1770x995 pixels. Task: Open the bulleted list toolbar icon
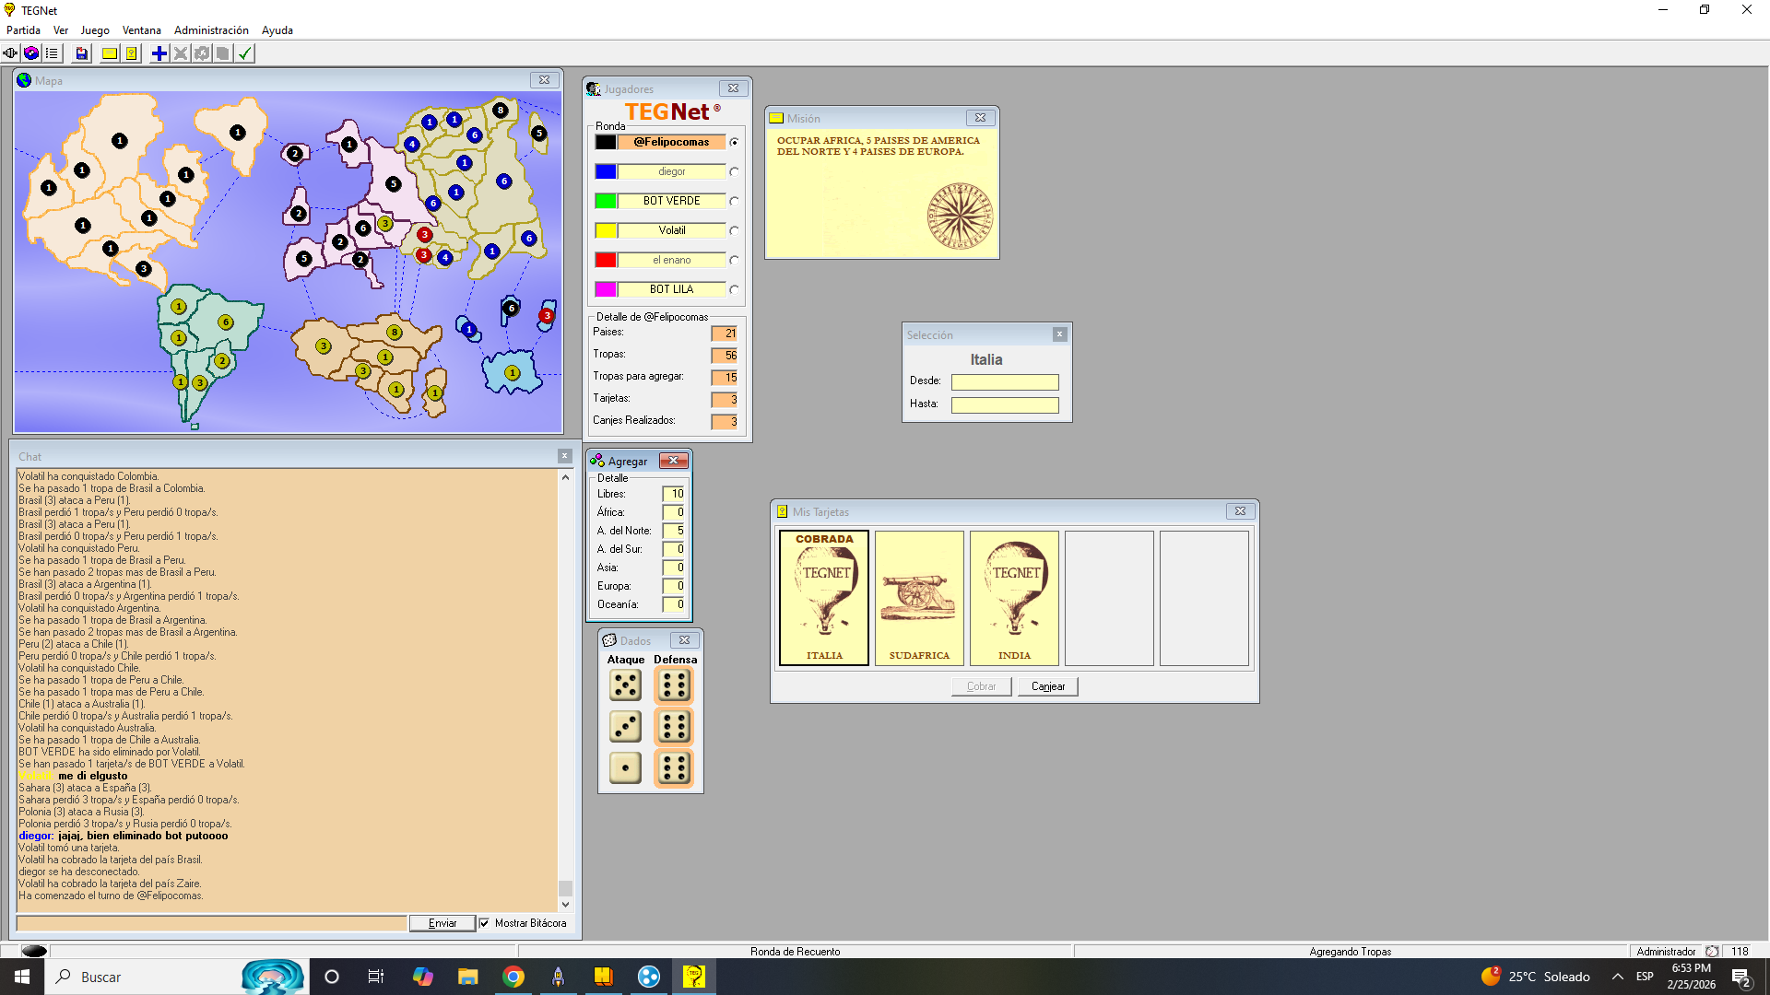(x=52, y=53)
